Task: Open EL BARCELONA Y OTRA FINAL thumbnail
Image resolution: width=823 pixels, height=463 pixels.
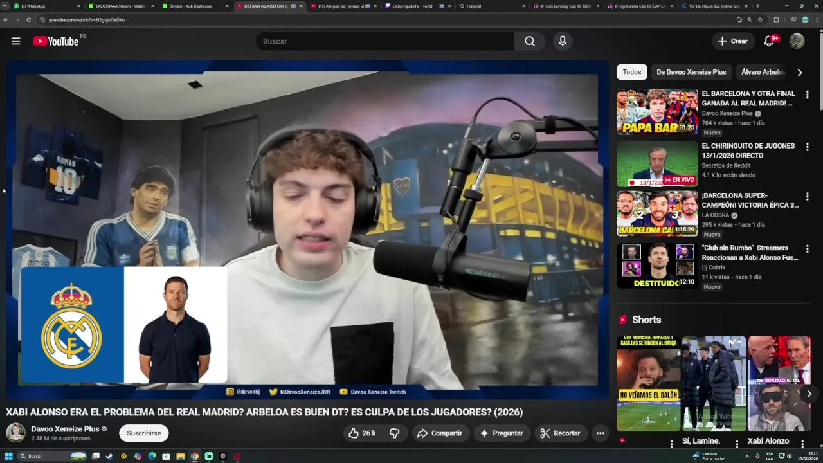Action: click(x=657, y=112)
